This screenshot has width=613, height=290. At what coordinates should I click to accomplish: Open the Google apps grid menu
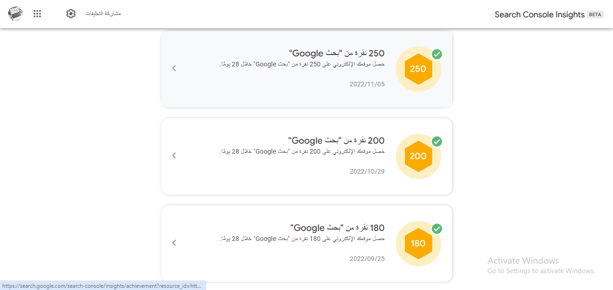(37, 14)
